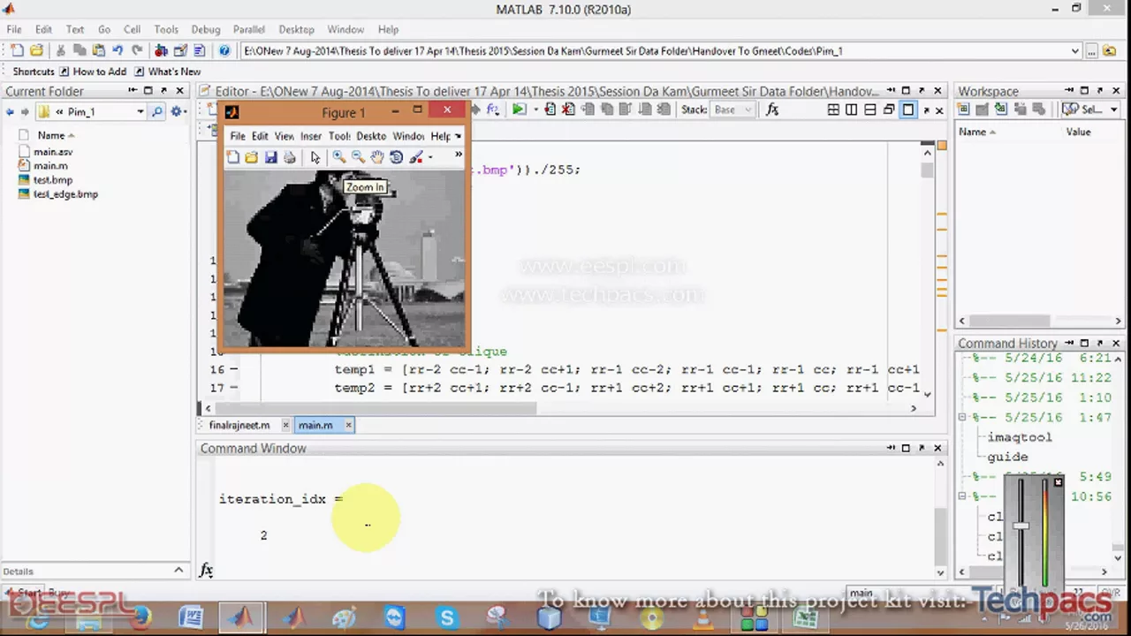Open Skype from the Windows taskbar
The width and height of the screenshot is (1131, 636).
tap(447, 618)
